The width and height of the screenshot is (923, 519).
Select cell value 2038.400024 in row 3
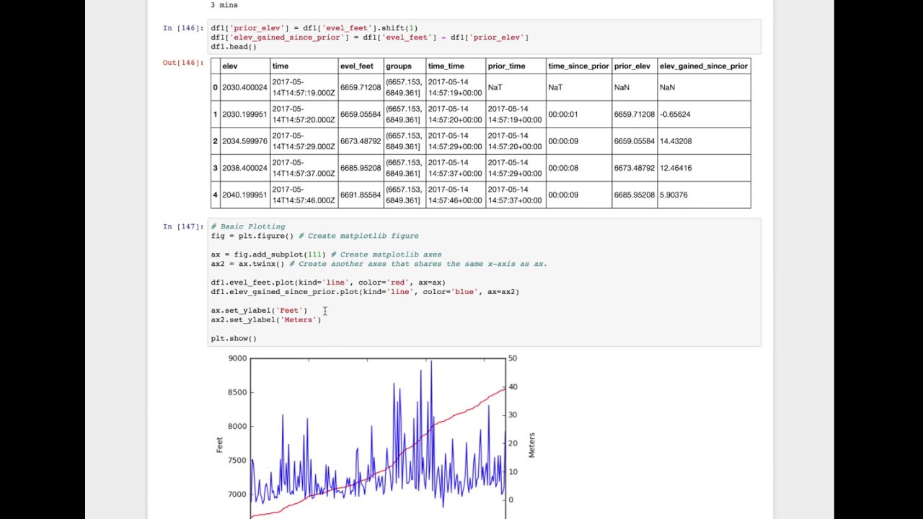click(244, 168)
